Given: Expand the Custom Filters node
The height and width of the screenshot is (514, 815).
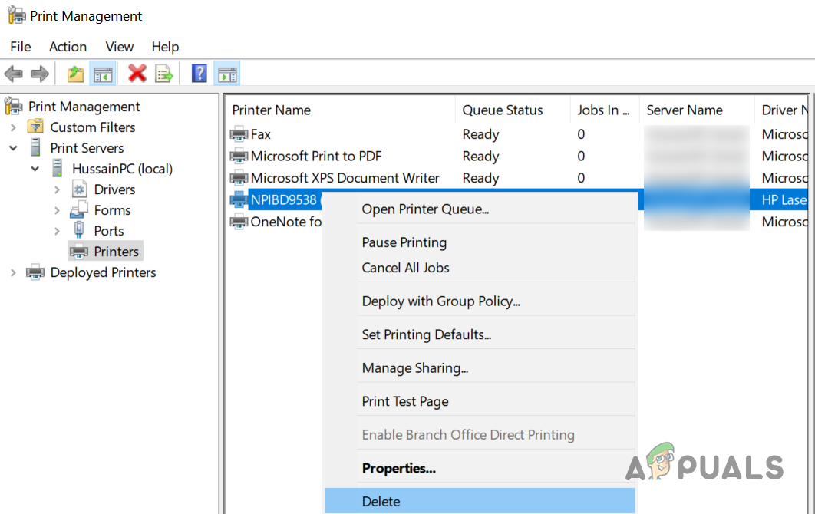Looking at the screenshot, I should tap(14, 127).
